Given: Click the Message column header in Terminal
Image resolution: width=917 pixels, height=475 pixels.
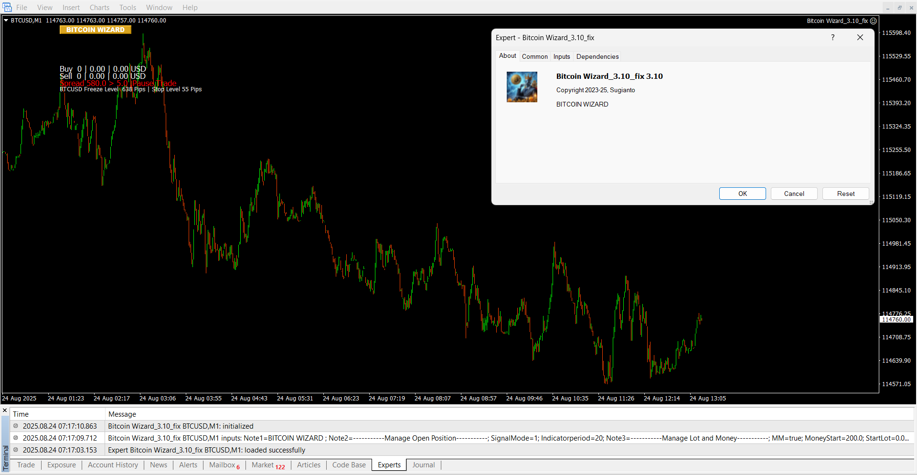Looking at the screenshot, I should pyautogui.click(x=509, y=414).
